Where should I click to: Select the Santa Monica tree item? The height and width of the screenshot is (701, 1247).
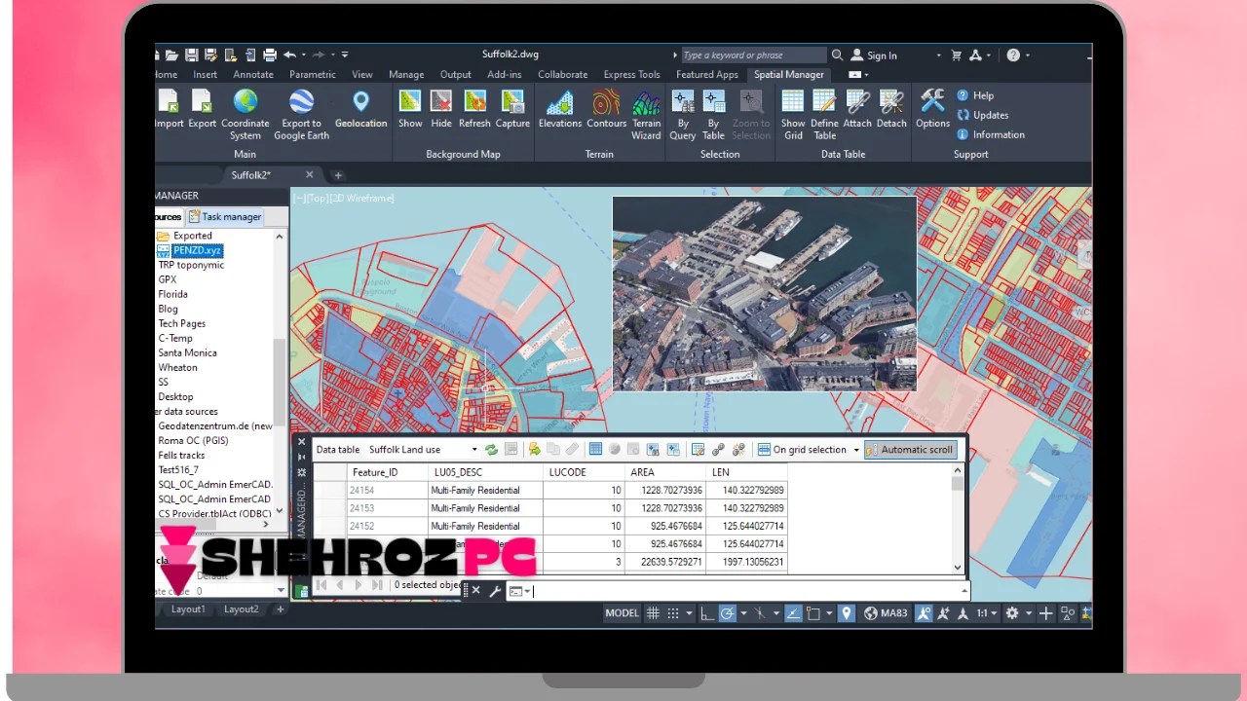click(x=188, y=352)
